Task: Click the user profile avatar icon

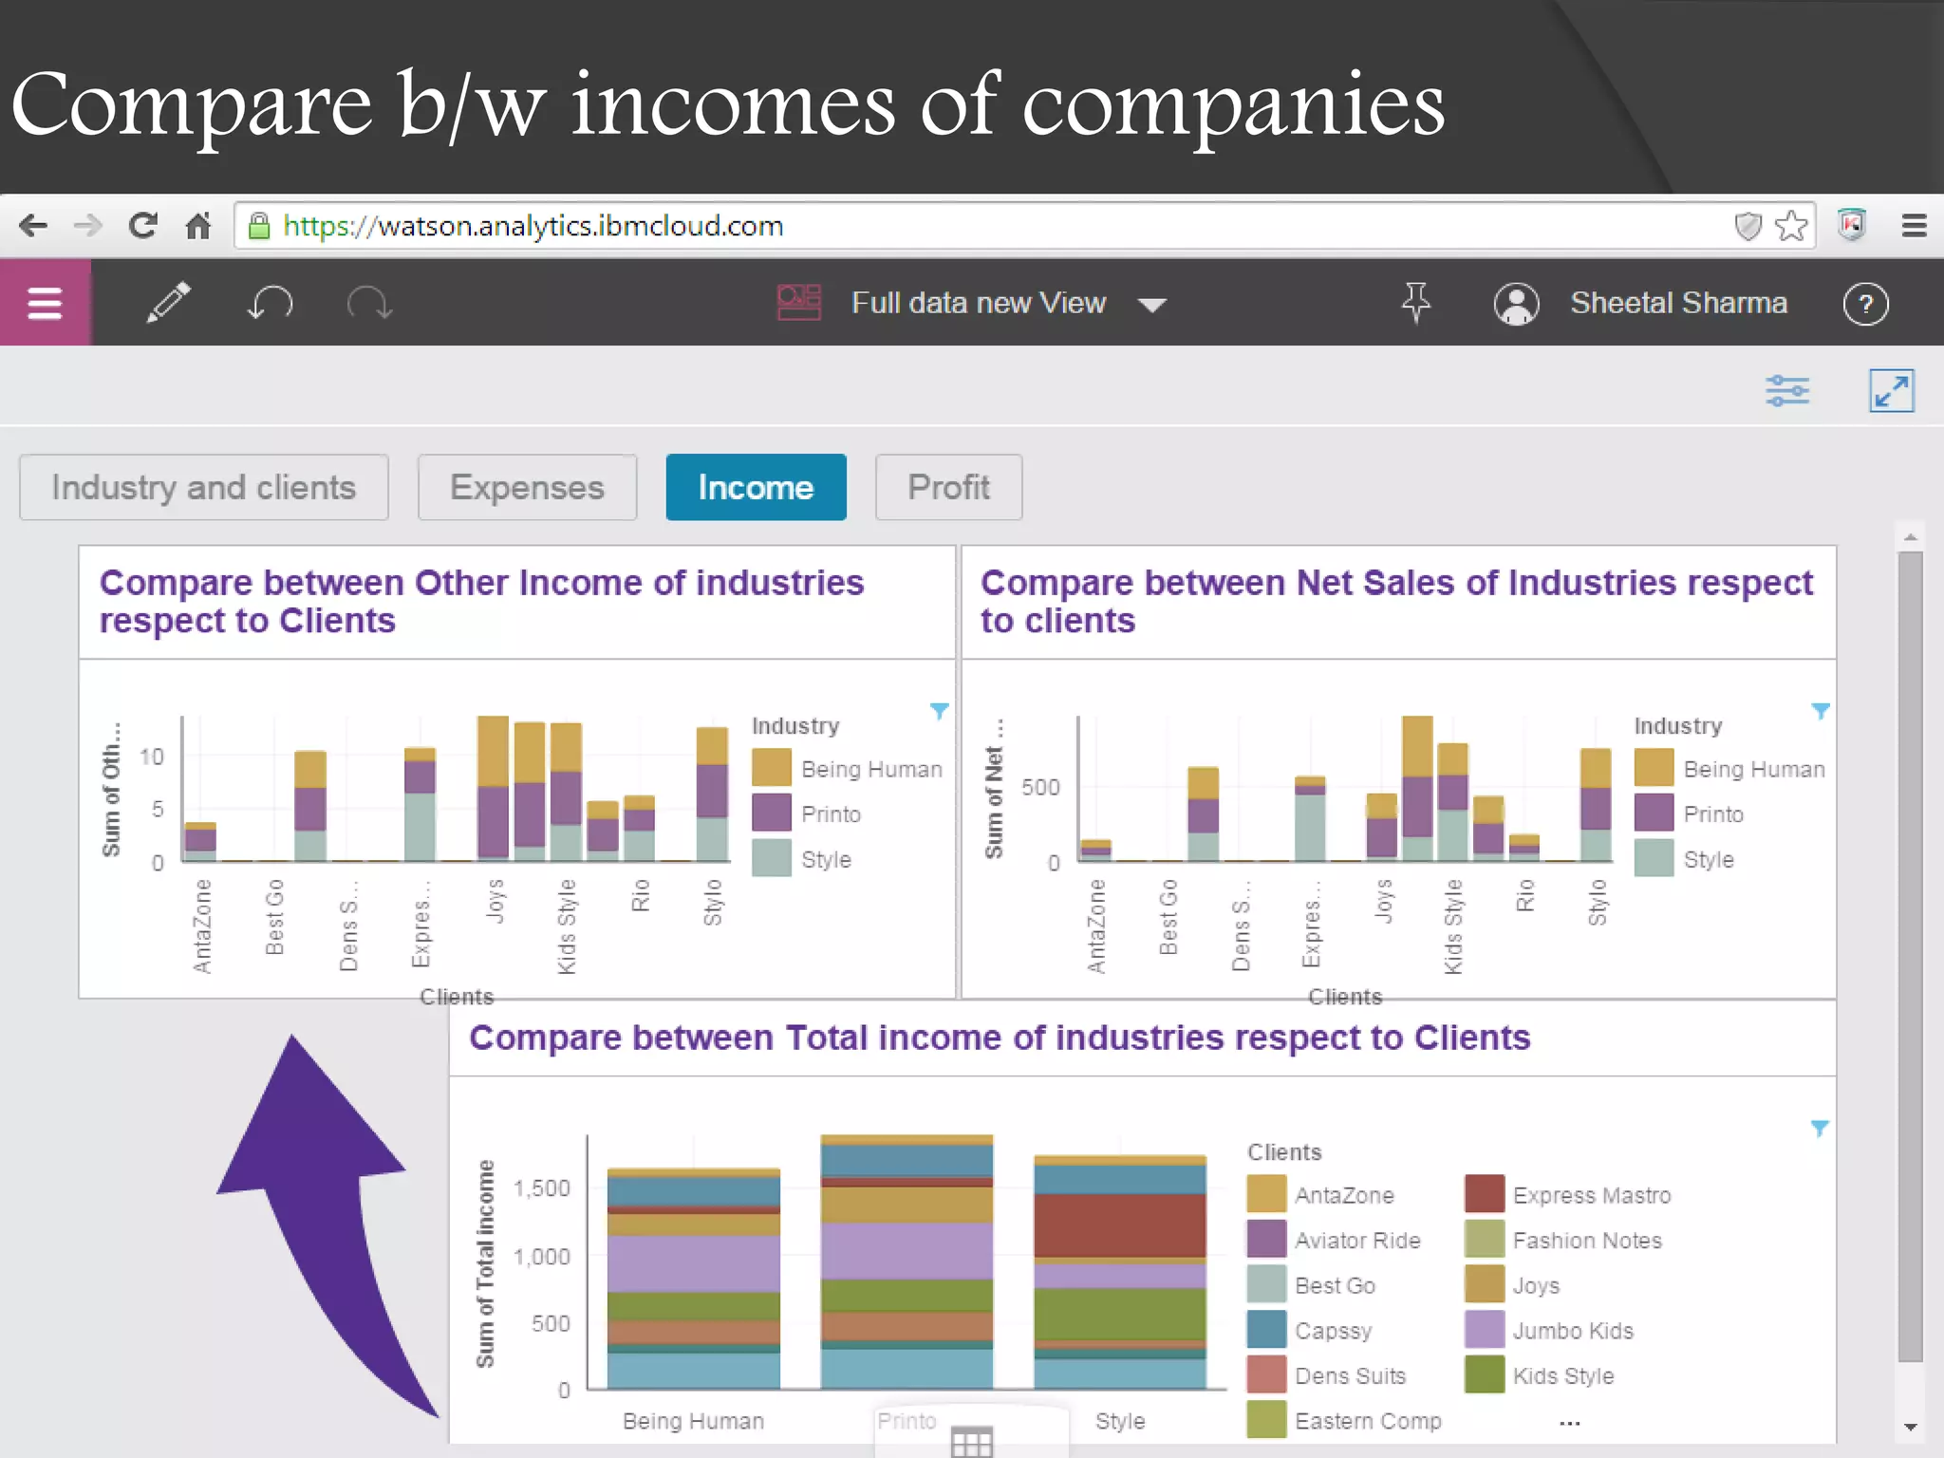Action: (x=1516, y=304)
